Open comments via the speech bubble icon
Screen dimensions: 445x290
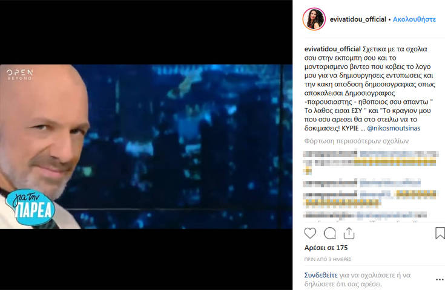(x=330, y=234)
